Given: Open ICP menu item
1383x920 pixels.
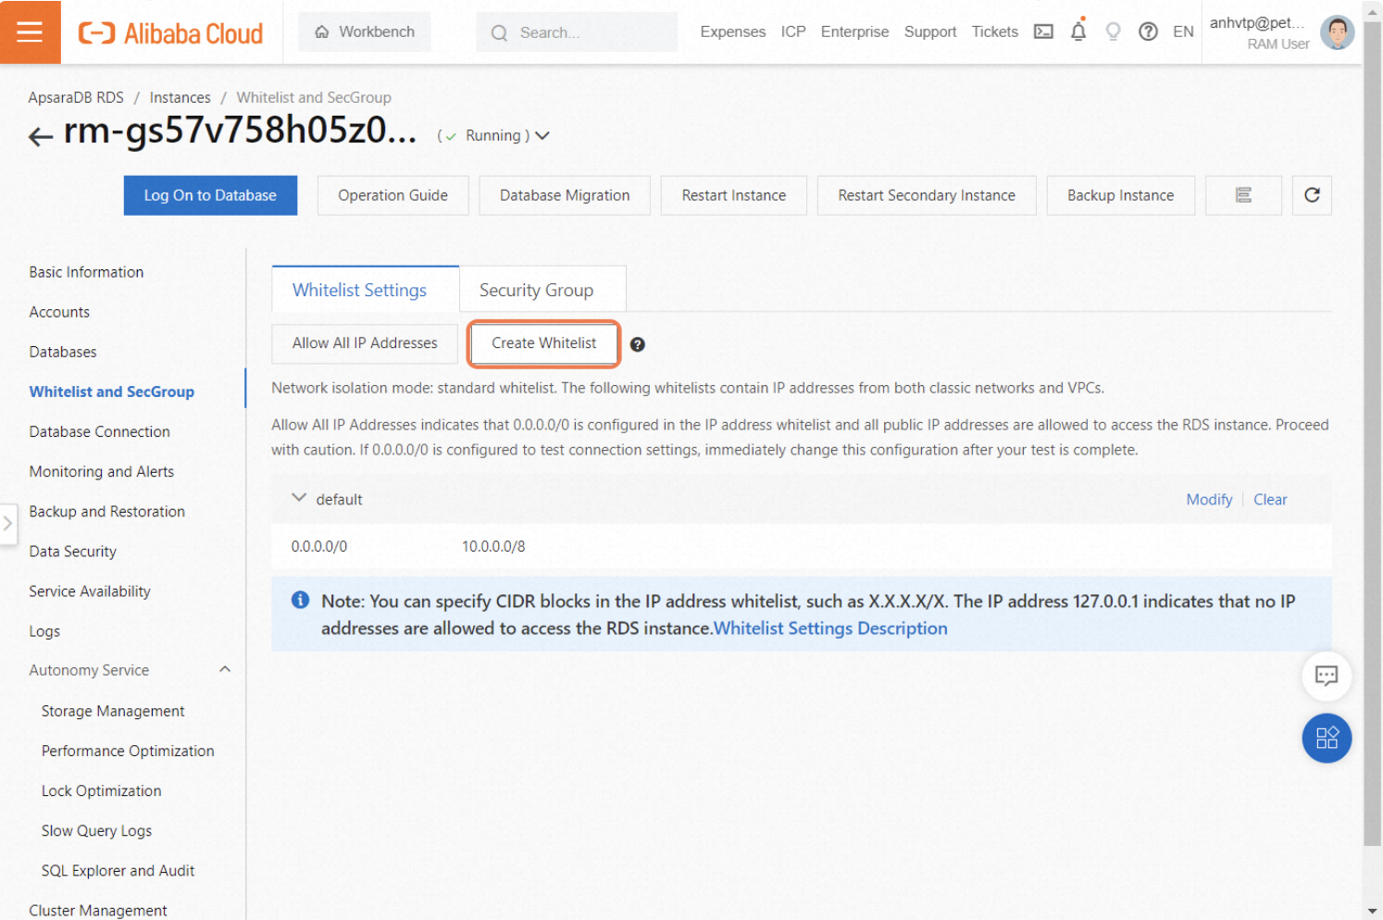Looking at the screenshot, I should click(x=792, y=31).
